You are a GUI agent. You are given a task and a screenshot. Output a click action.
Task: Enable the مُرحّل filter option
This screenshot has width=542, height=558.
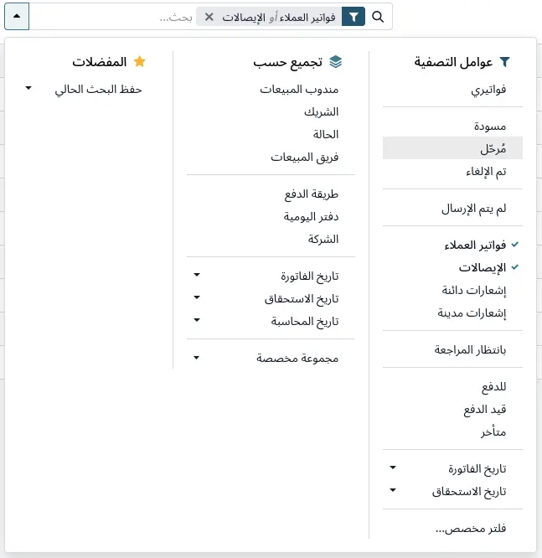tap(452, 148)
